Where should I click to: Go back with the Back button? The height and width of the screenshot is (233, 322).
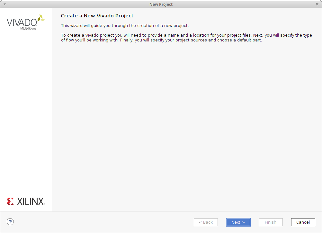206,222
